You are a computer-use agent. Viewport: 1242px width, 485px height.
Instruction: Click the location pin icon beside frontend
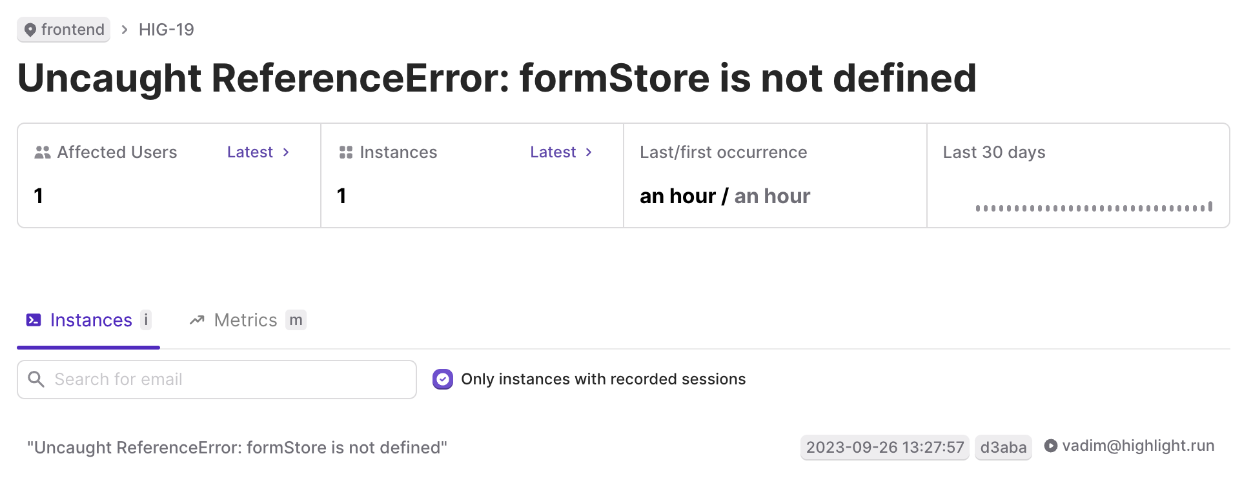30,30
